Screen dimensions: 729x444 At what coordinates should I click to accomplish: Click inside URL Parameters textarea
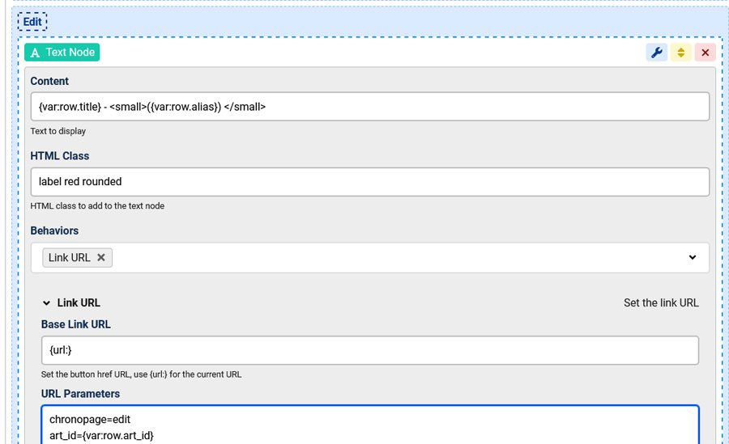[370, 425]
